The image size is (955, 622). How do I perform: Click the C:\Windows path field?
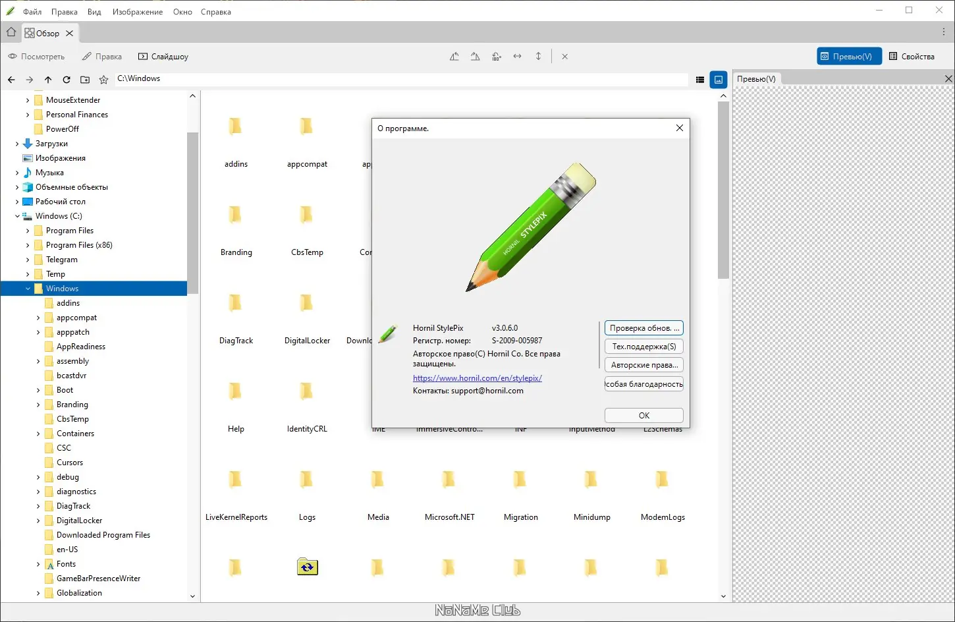400,79
